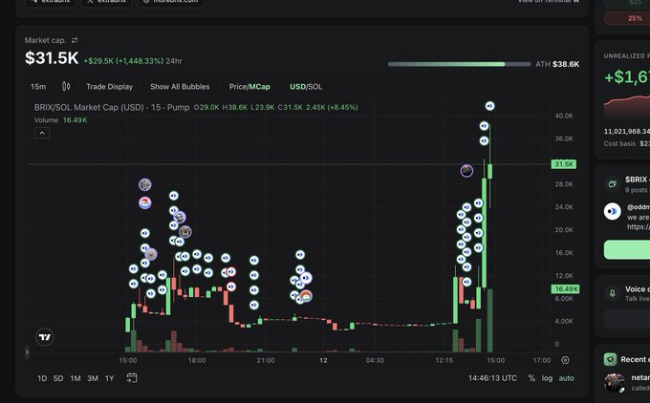
Task: Click the @oddm poster's avatar
Action: tap(613, 211)
